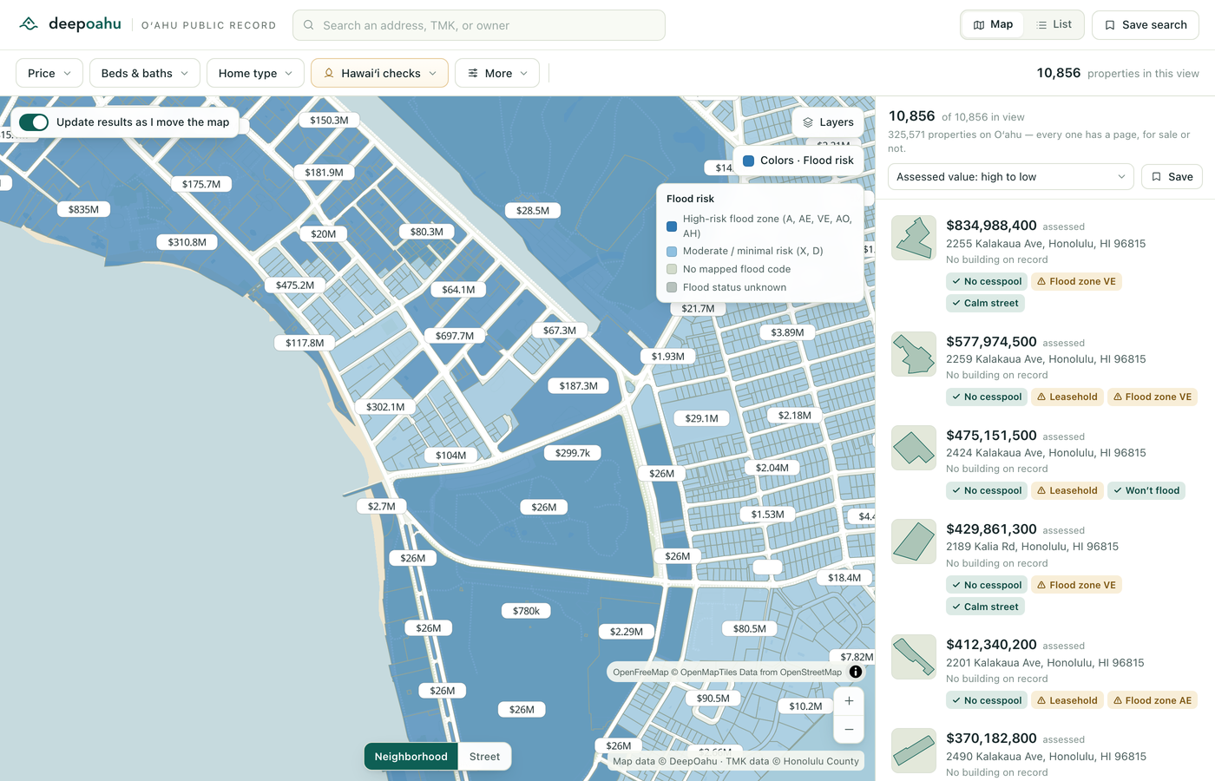
Task: Open the Assessed value sort dropdown
Action: click(x=1011, y=177)
